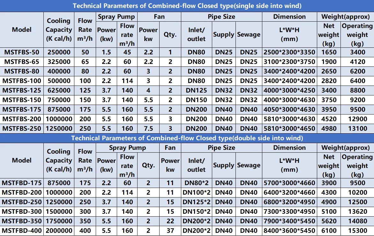Click net weight 2820
This screenshot has width=374, height=236.
pos(329,81)
